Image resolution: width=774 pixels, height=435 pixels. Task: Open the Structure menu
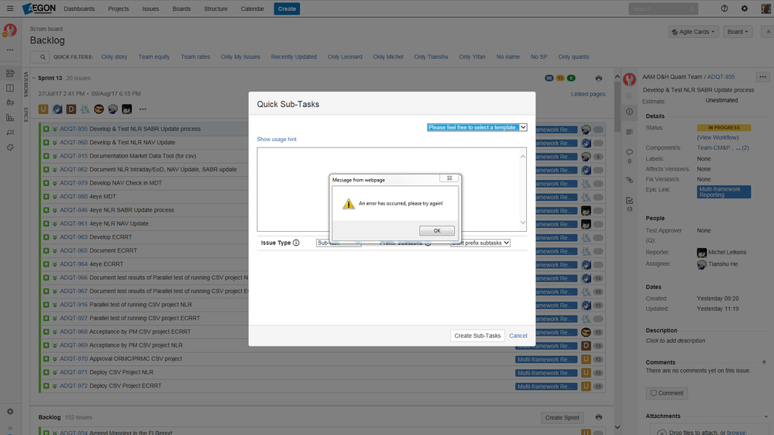(x=215, y=9)
